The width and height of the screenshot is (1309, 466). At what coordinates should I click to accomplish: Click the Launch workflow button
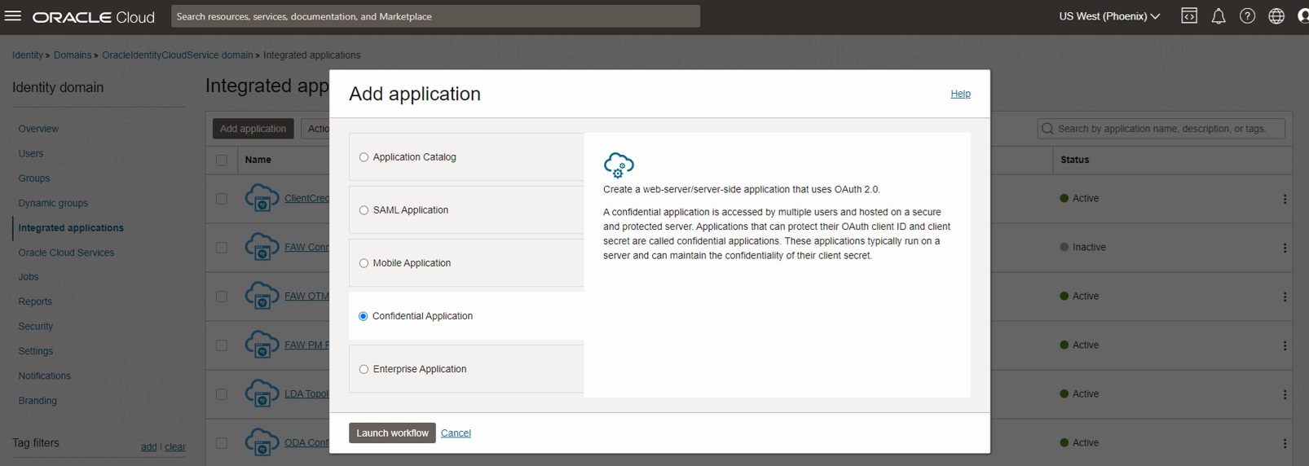click(x=392, y=433)
